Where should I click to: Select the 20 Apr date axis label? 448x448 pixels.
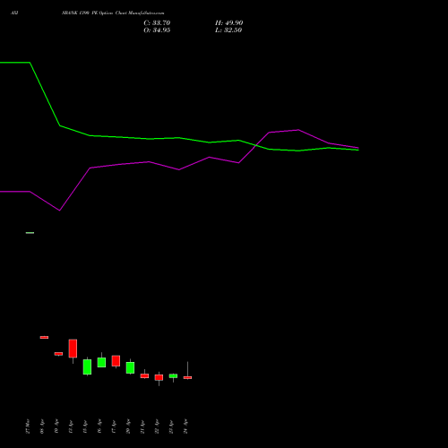[x=128, y=426]
